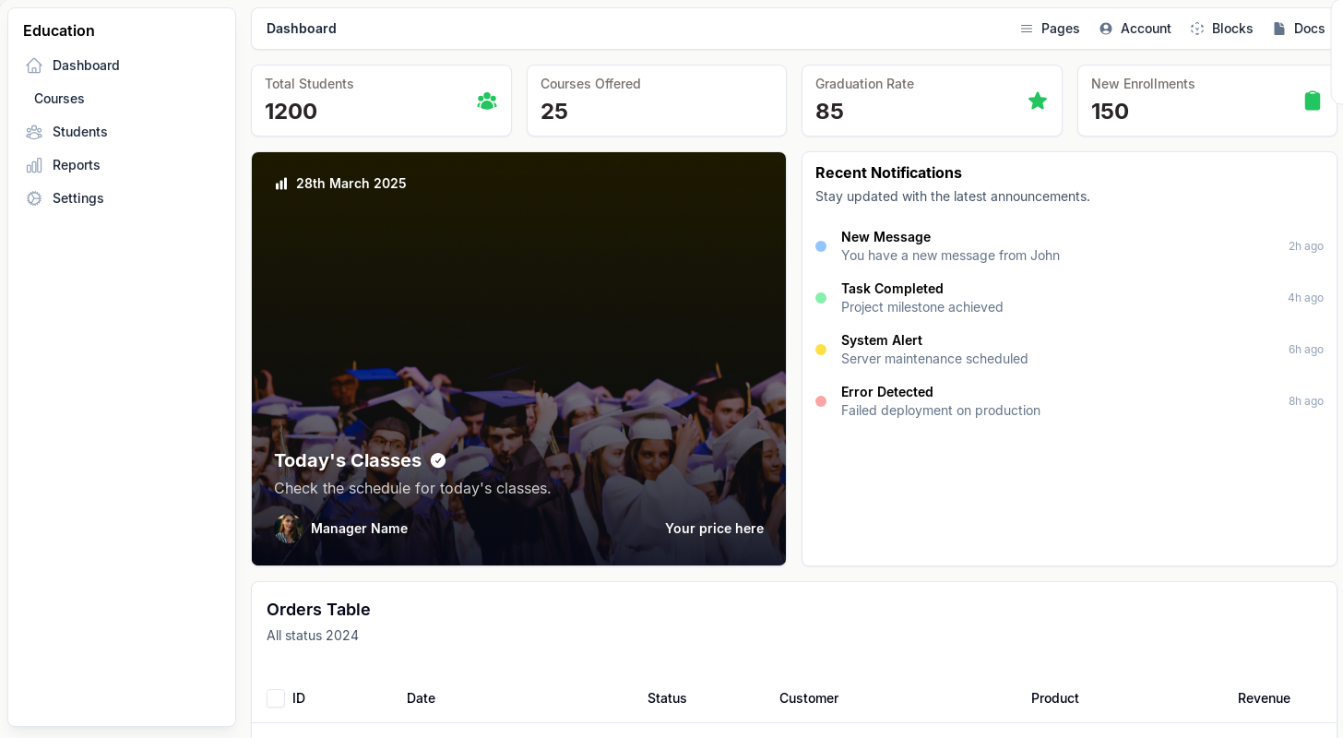This screenshot has width=1343, height=738.
Task: Open the Pages menu in top bar
Action: [1050, 29]
